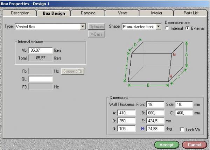This screenshot has height=150, width=210.
Task: Open the Shape dropdown list
Action: coord(158,26)
